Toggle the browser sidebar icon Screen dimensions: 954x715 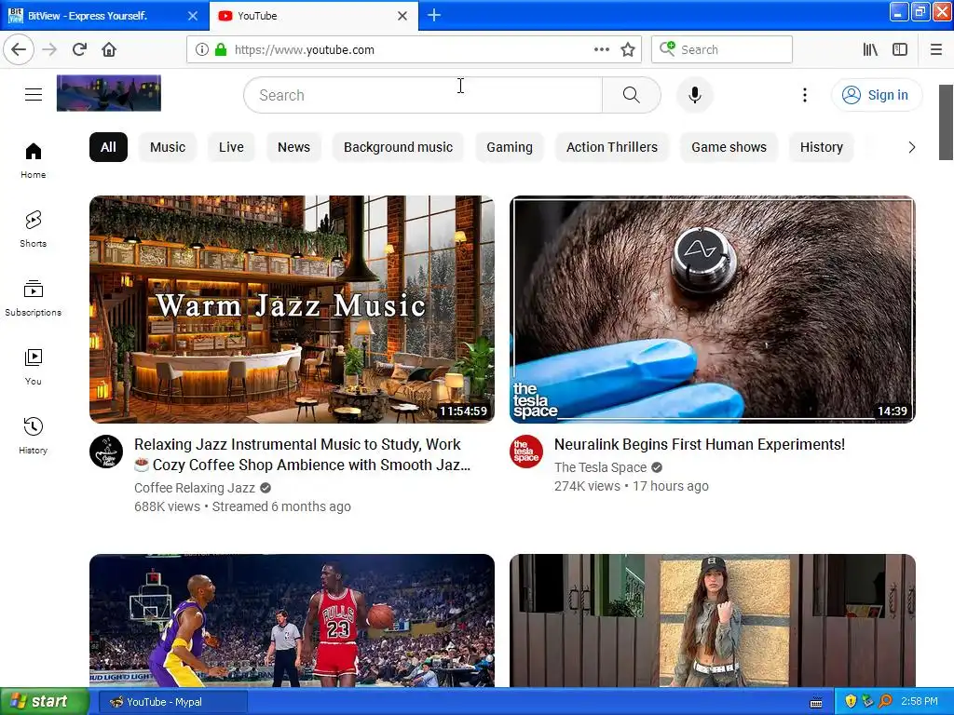pos(900,49)
